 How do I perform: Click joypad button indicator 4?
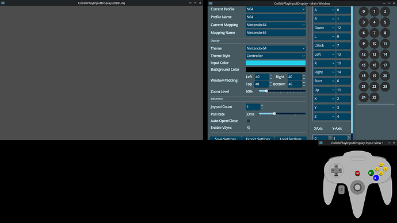point(374,22)
